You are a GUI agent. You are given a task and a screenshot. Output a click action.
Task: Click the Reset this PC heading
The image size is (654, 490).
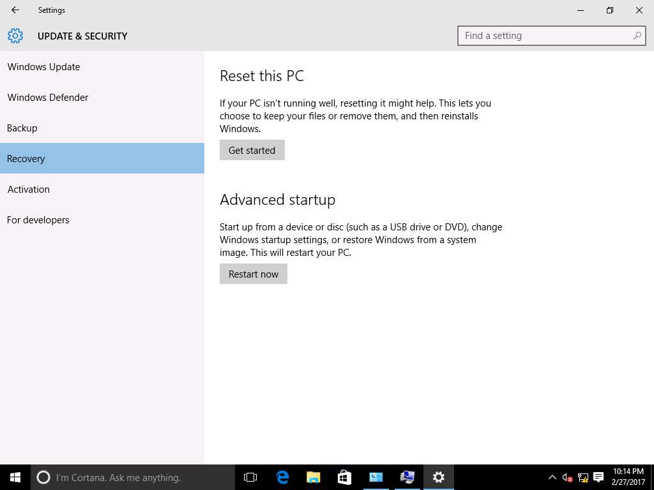262,76
